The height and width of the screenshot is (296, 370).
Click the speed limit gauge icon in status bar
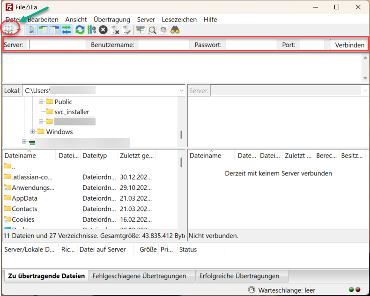(x=252, y=289)
